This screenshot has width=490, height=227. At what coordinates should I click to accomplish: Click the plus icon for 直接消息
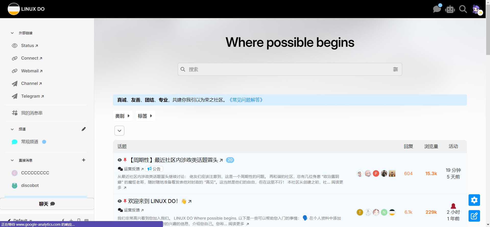point(83,160)
